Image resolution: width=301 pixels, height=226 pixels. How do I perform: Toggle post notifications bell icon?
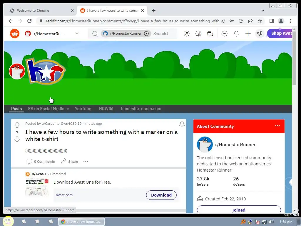pyautogui.click(x=182, y=124)
